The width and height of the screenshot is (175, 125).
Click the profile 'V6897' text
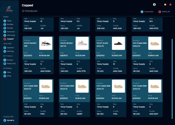coord(80,114)
